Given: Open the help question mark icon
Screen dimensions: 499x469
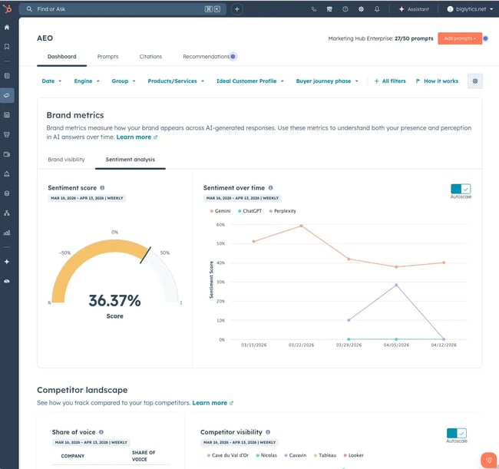Looking at the screenshot, I should point(345,9).
